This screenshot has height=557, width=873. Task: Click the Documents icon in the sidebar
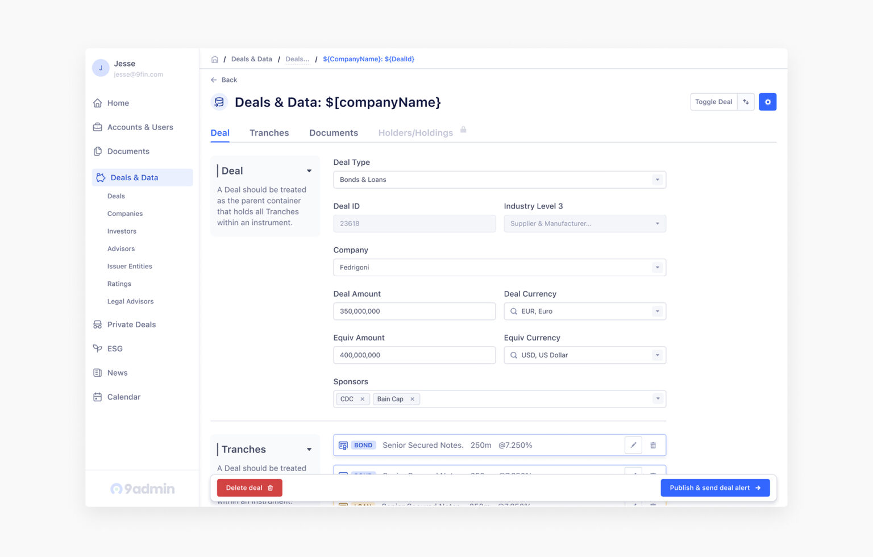pyautogui.click(x=98, y=151)
